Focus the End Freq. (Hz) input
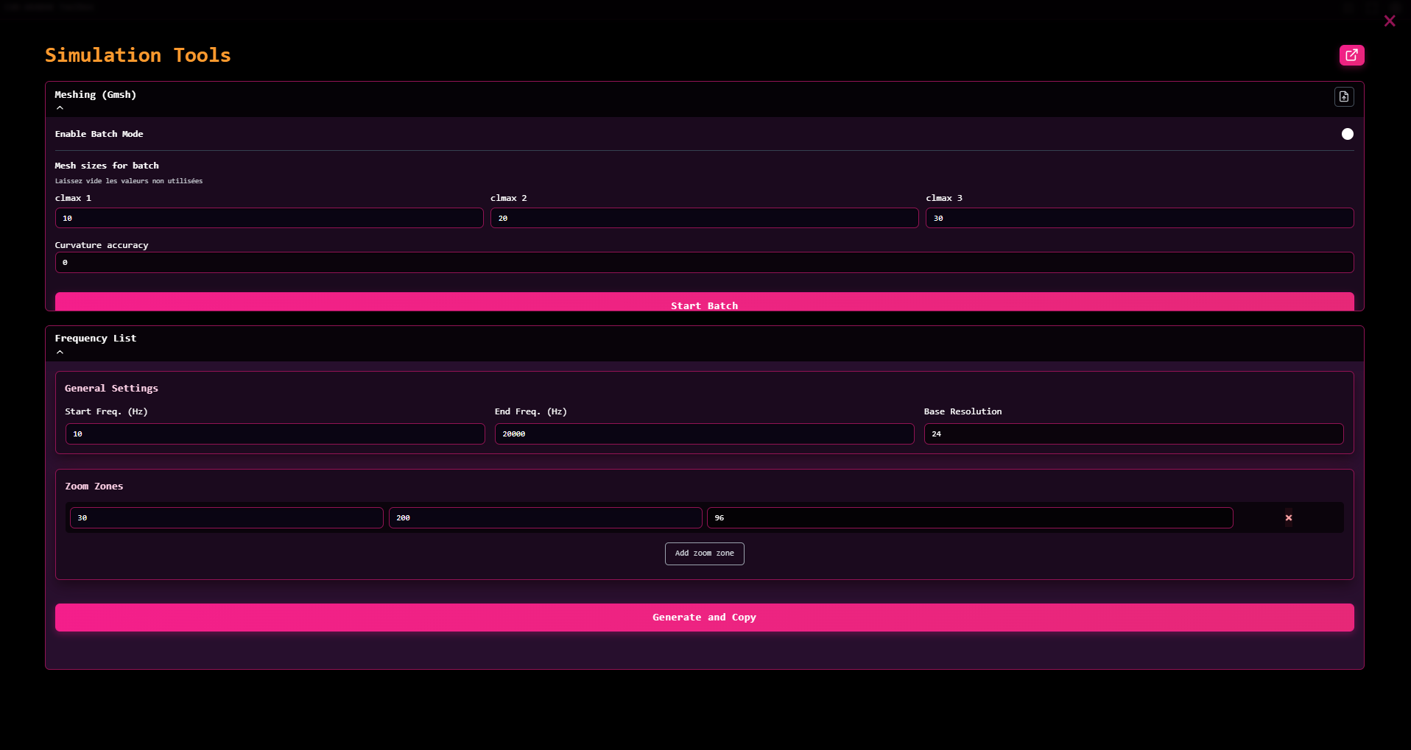Screen dimensions: 1411x750 [x=704, y=434]
